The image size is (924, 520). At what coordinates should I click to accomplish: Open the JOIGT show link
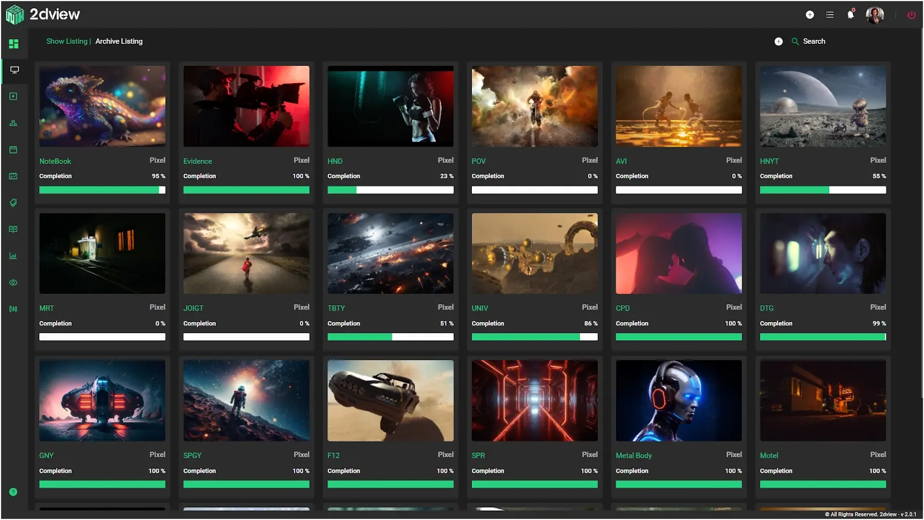point(193,308)
